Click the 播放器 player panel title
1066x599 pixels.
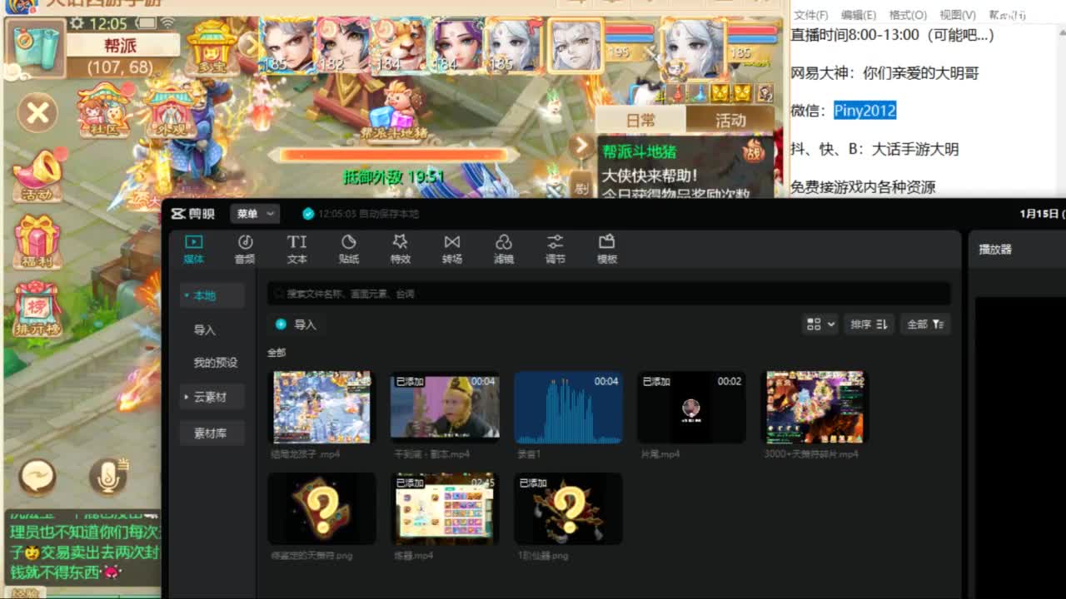(994, 249)
